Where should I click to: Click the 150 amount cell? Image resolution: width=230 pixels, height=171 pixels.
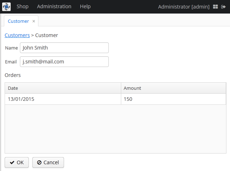click(x=173, y=99)
